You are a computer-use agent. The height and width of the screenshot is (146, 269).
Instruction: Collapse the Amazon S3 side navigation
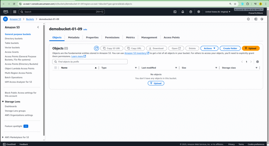click(38, 27)
